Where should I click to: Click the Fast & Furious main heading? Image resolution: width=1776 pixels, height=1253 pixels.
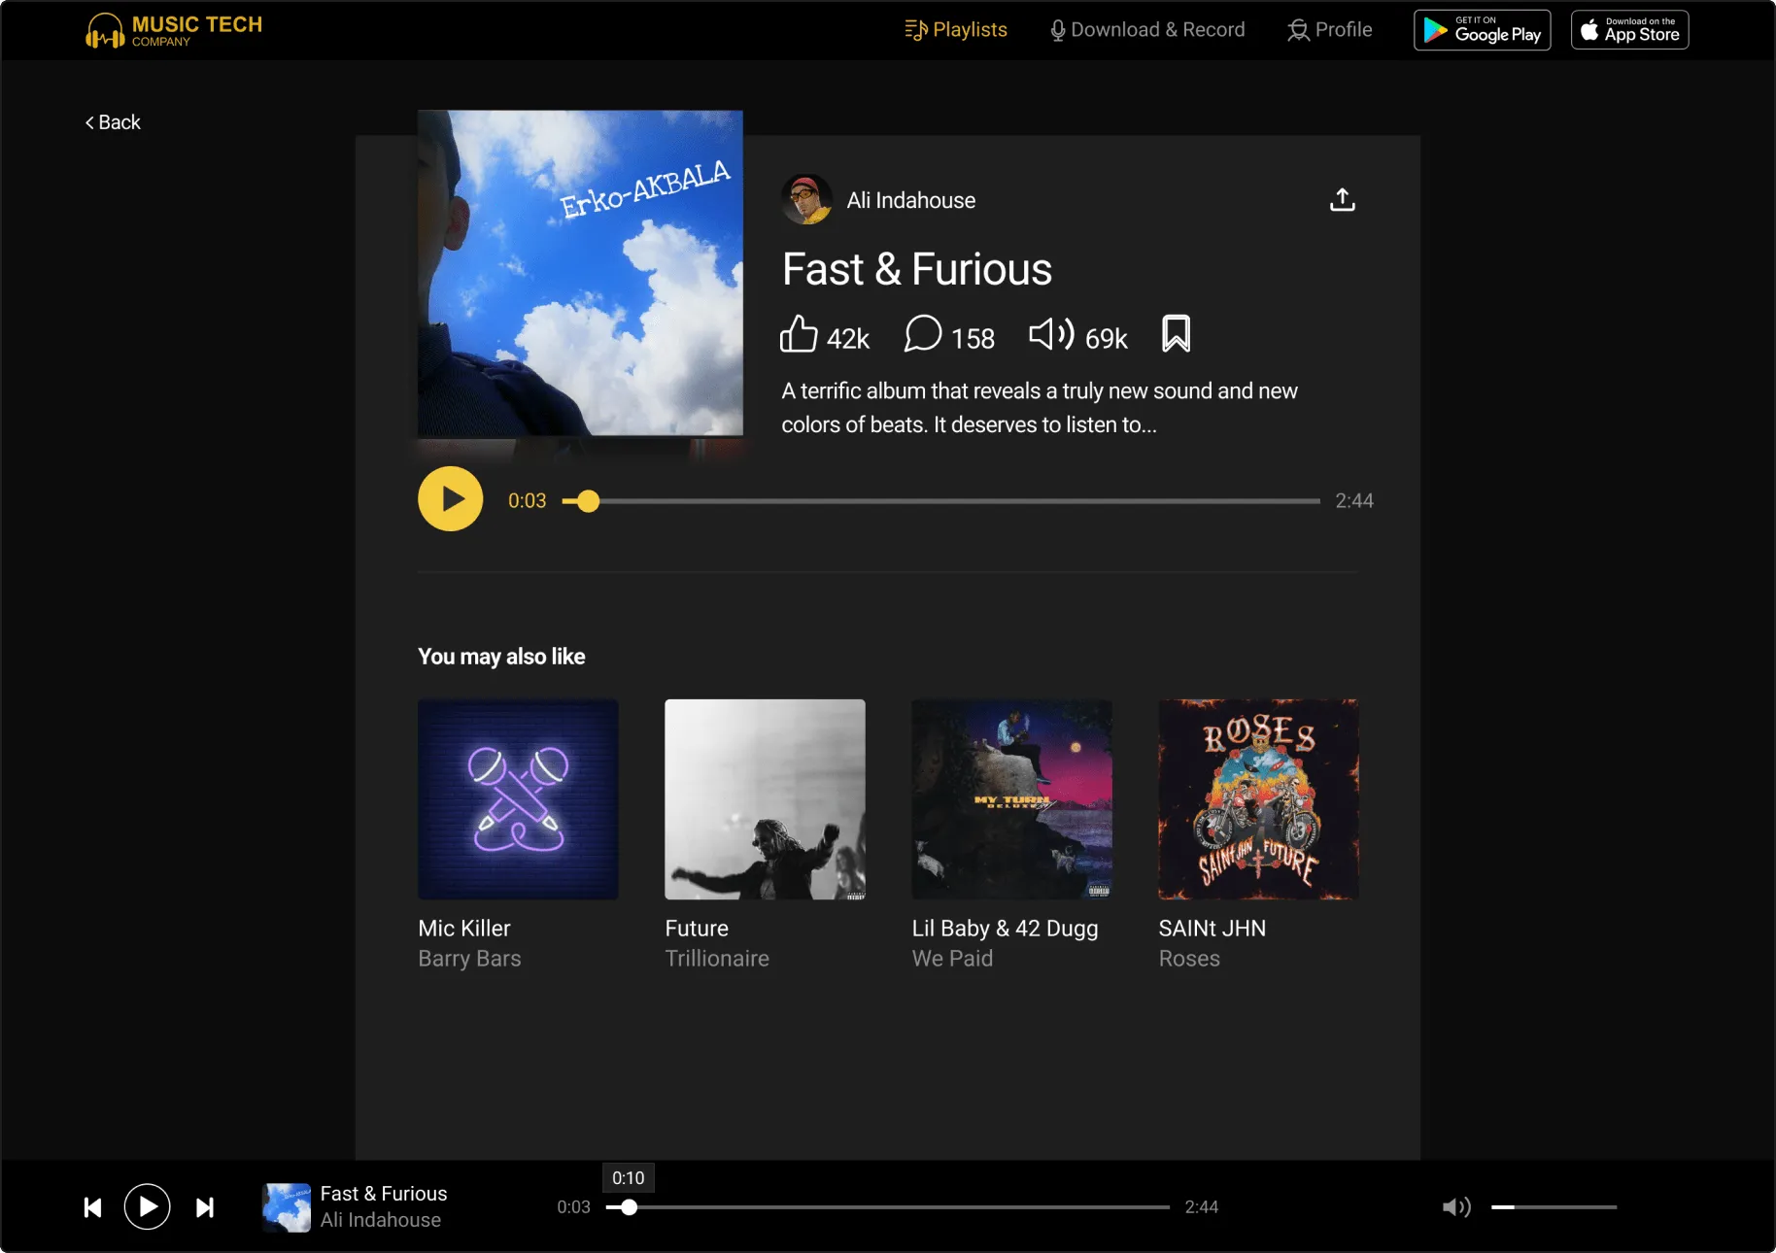click(x=917, y=269)
